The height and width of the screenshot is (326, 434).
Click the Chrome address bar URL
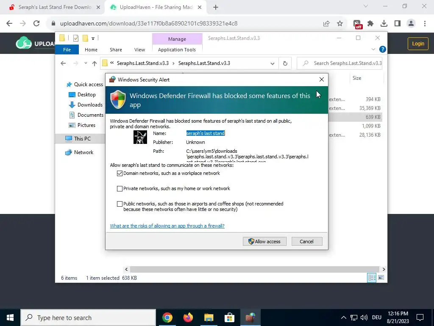[149, 24]
